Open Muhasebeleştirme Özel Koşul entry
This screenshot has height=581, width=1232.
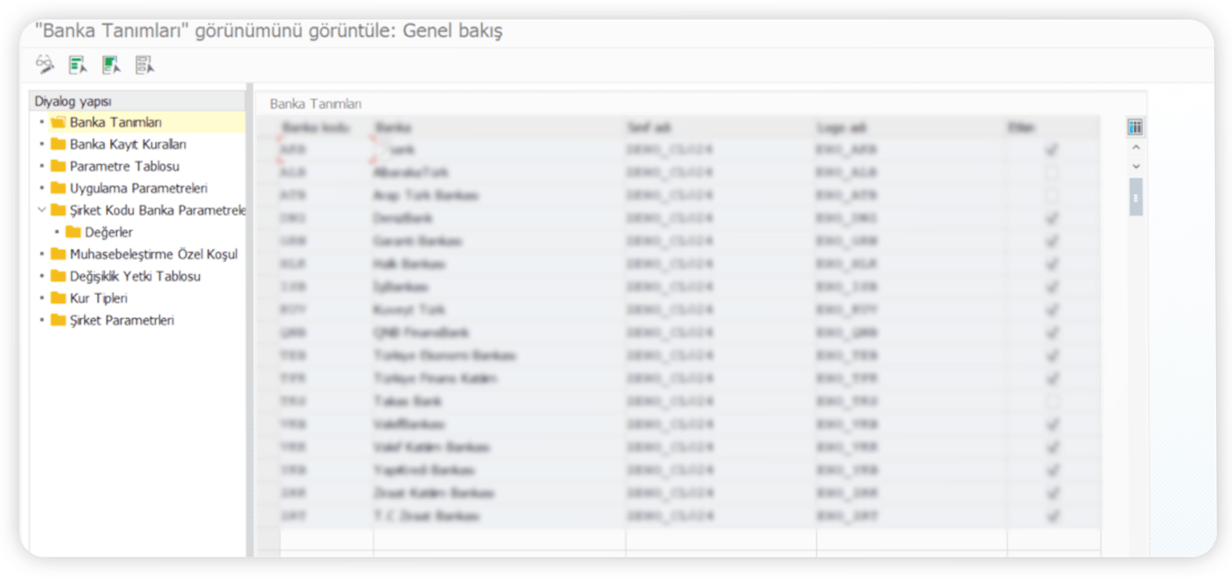(x=153, y=254)
